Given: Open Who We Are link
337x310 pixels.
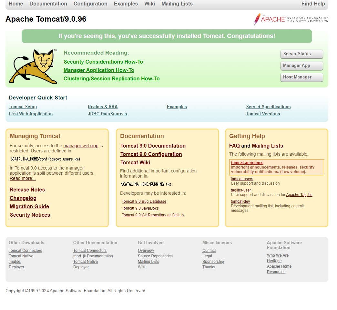Looking at the screenshot, I should 278,256.
